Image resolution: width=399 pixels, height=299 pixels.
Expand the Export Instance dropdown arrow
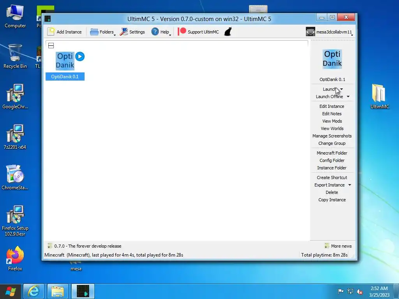(350, 185)
